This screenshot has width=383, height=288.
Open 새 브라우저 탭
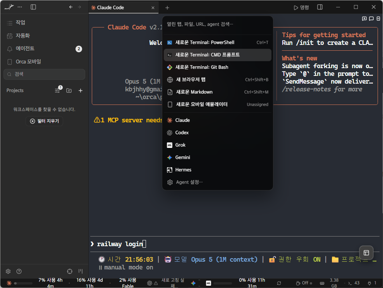pyautogui.click(x=217, y=80)
